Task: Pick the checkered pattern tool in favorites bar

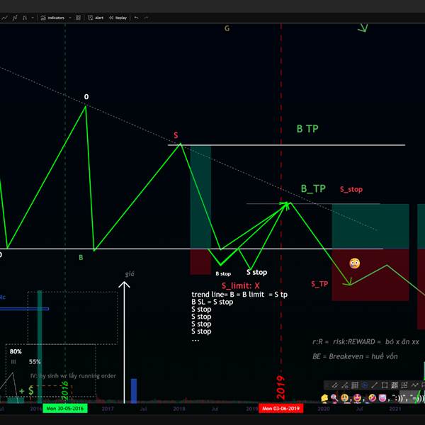Action: point(395,385)
